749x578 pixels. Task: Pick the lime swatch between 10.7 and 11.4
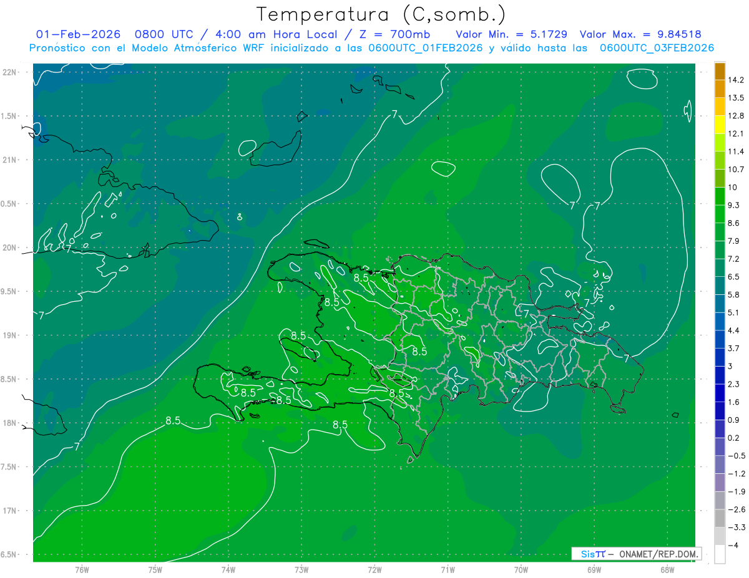click(720, 161)
